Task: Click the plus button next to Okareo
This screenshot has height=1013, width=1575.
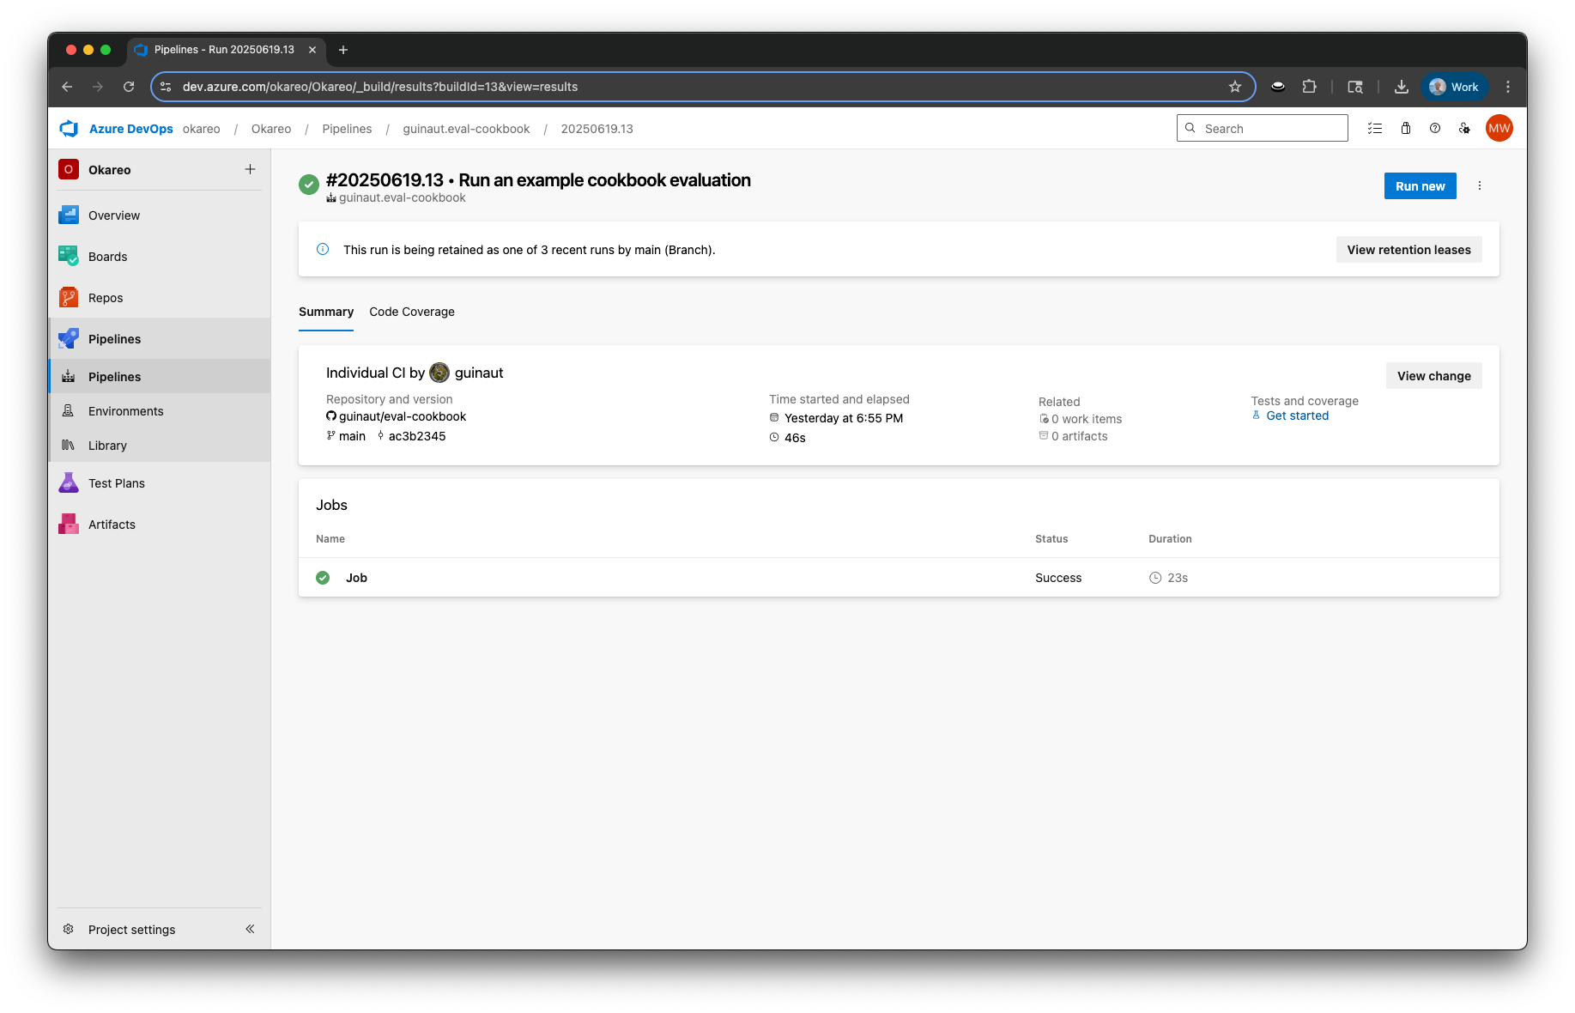Action: [x=250, y=170]
